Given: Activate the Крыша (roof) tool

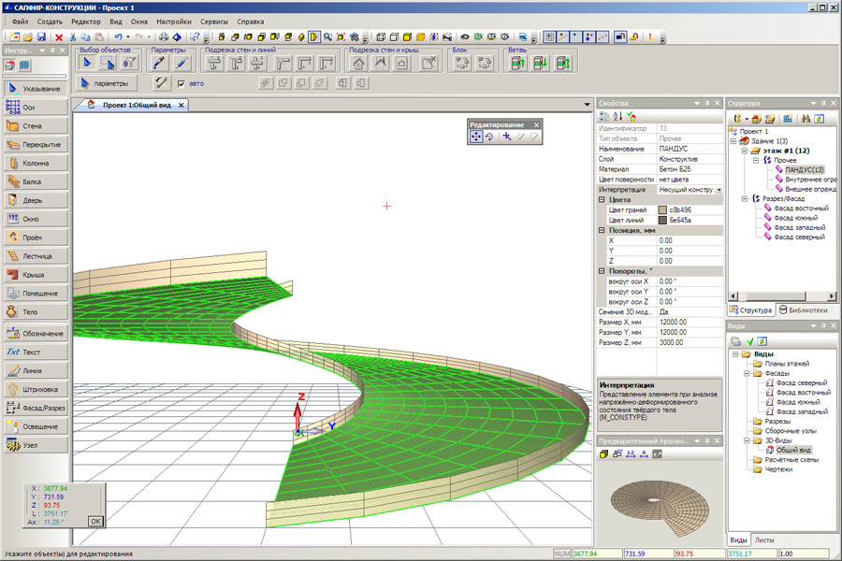Looking at the screenshot, I should tap(36, 274).
